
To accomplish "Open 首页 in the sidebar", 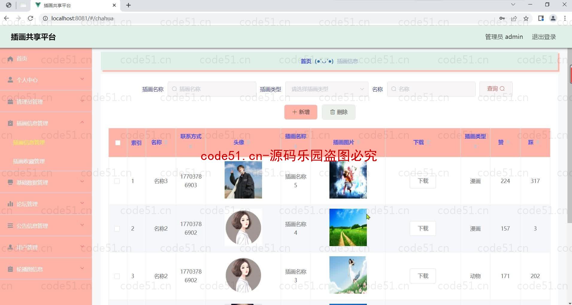I will coord(46,59).
